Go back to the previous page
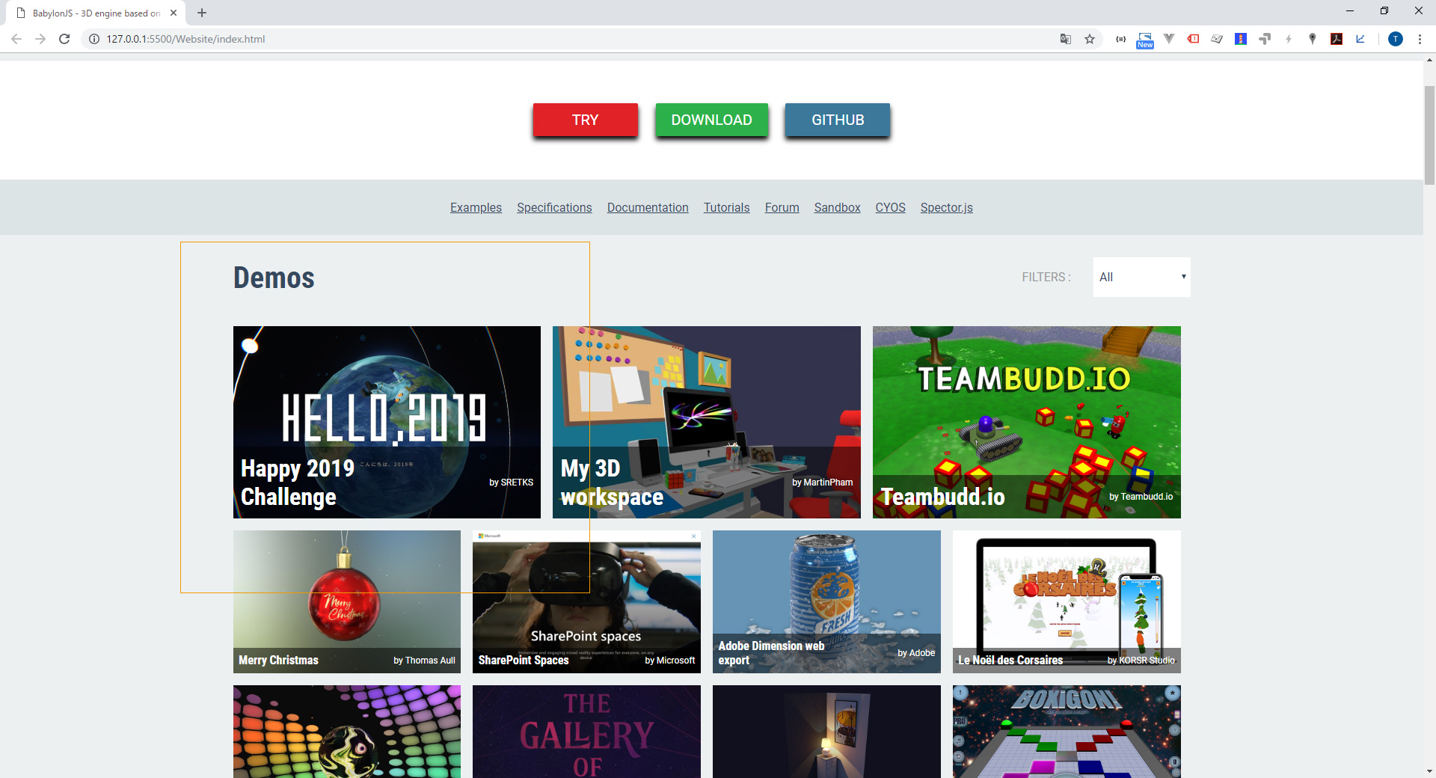Screen dimensions: 1436x778 [16, 39]
